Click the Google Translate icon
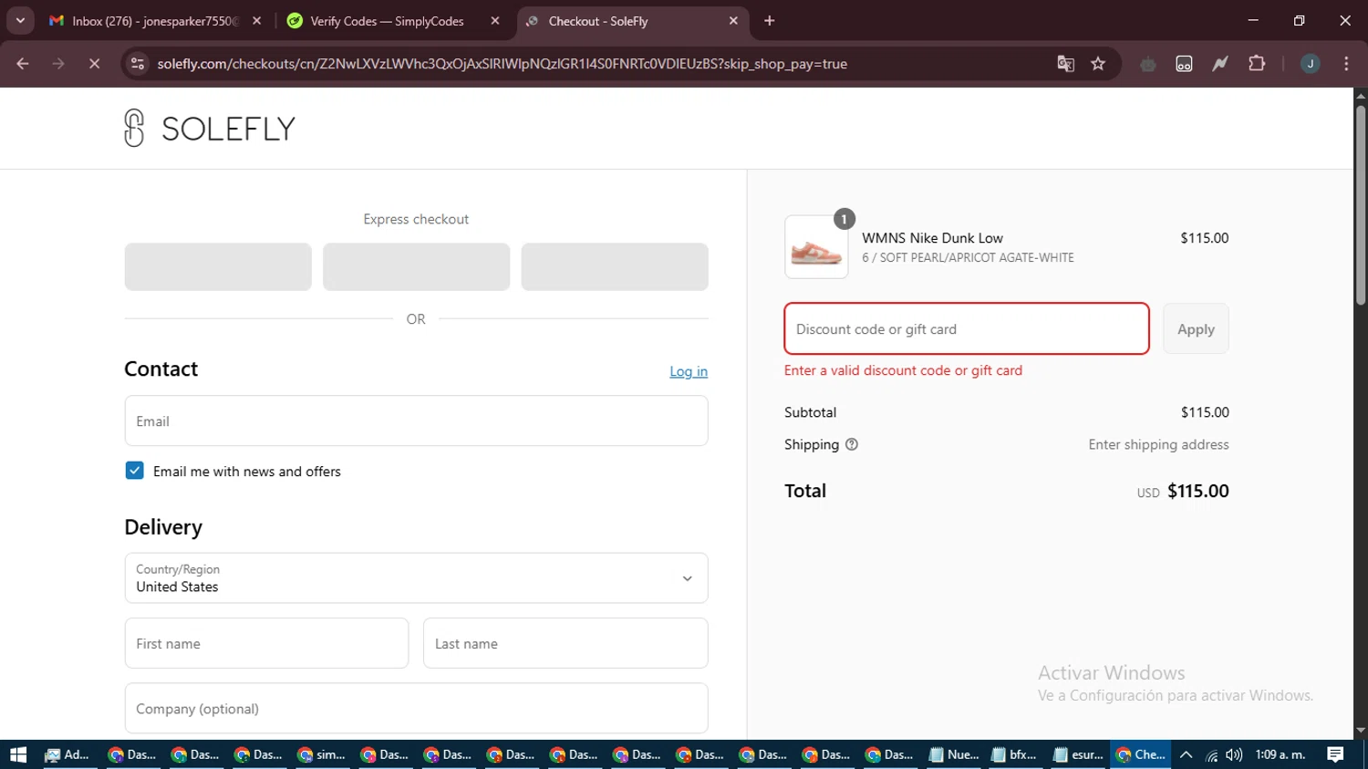1368x769 pixels. (x=1065, y=64)
